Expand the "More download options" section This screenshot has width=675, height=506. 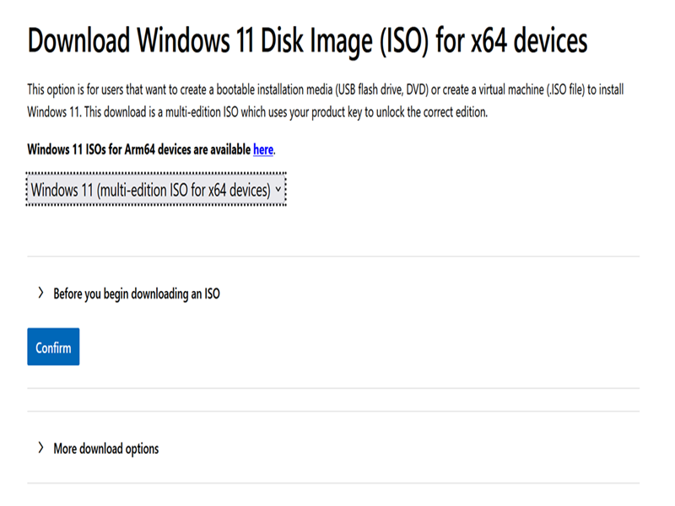tap(105, 449)
